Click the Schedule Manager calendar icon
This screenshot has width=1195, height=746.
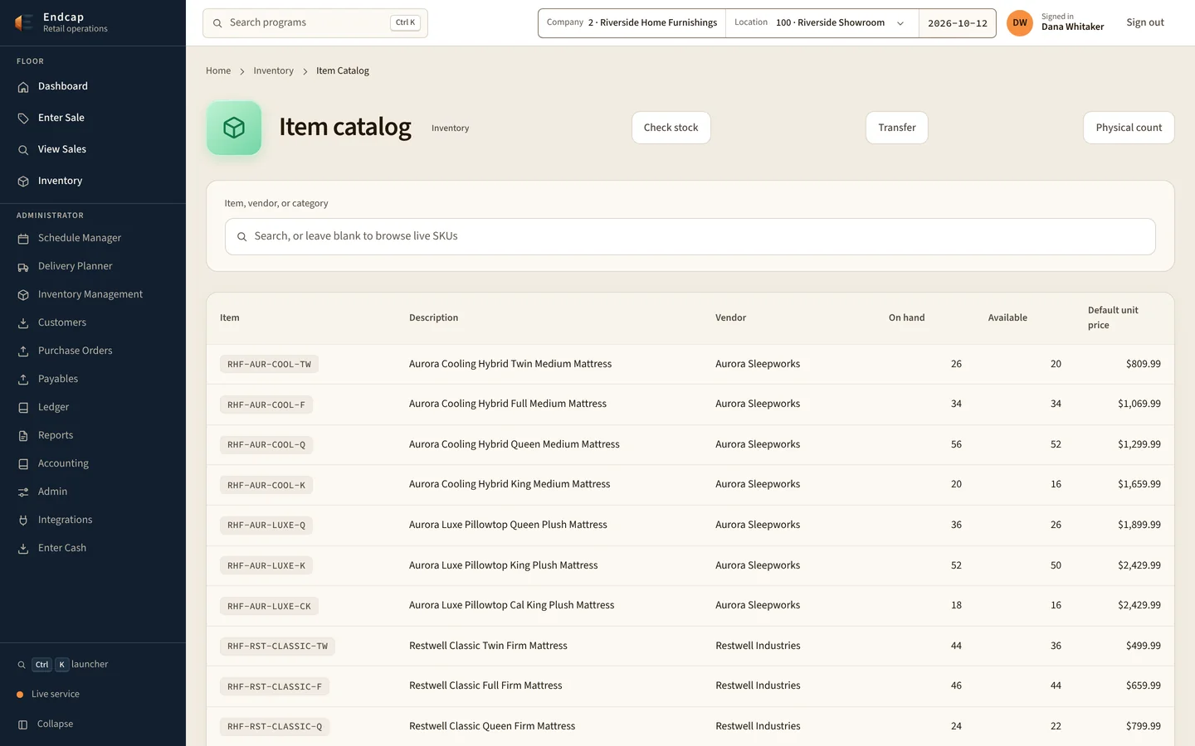coord(23,239)
